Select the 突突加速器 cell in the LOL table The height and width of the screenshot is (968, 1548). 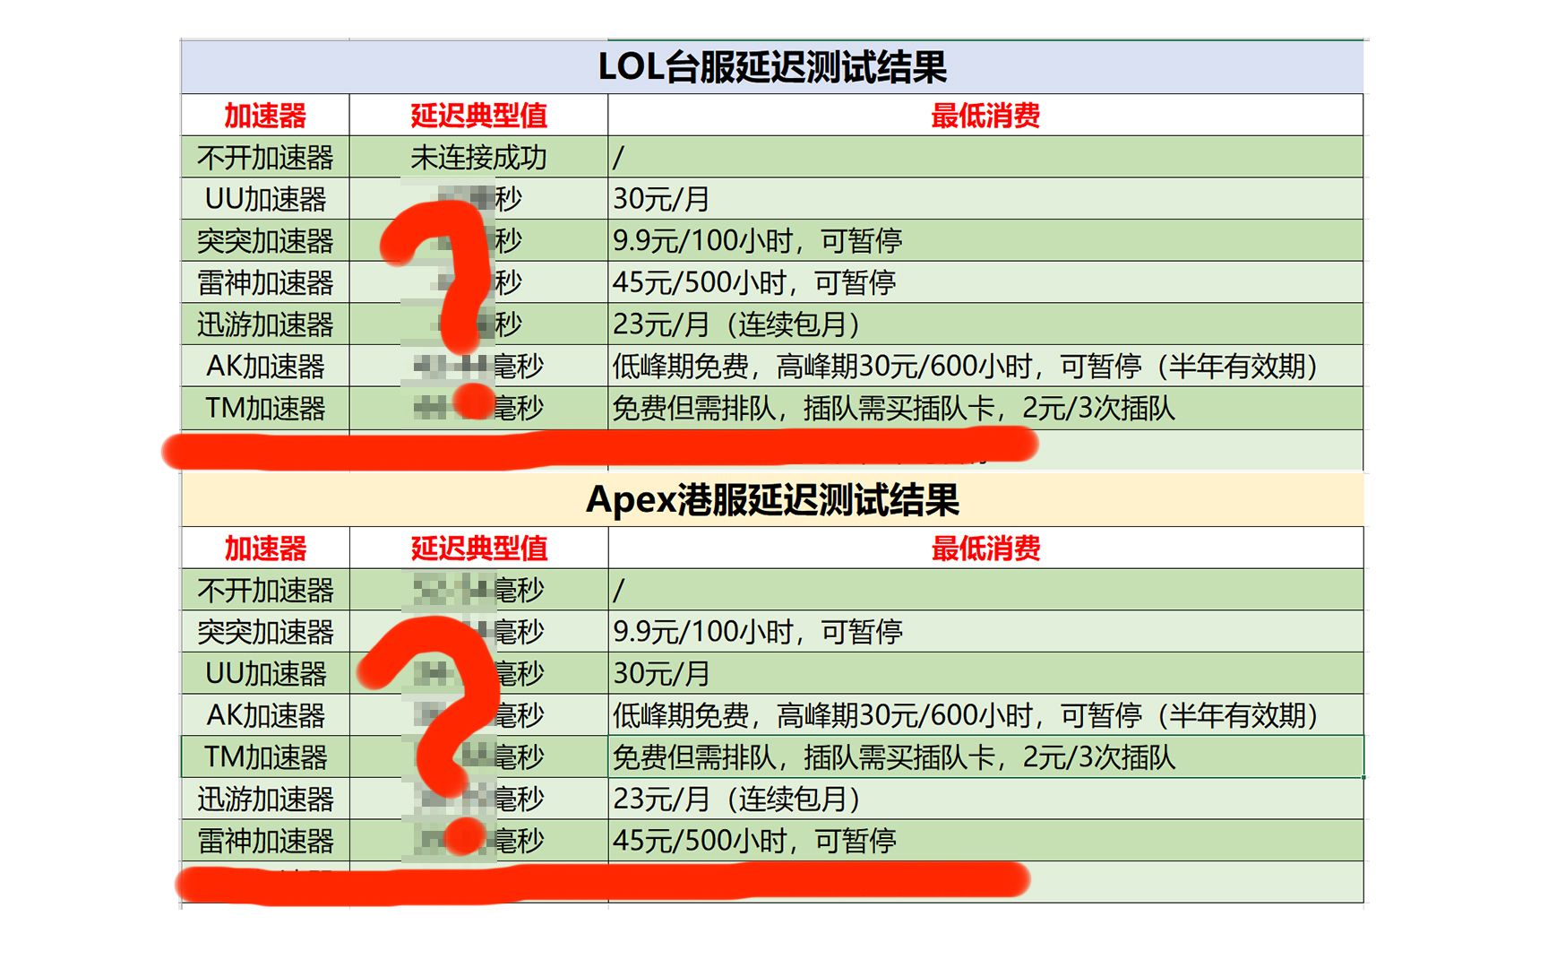coord(265,240)
